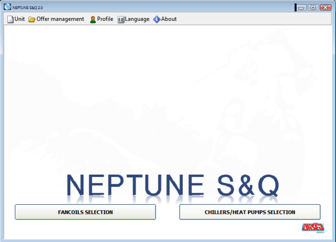The height and width of the screenshot is (242, 336).
Task: Click the blue info diamond icon beside About
Action: pyautogui.click(x=157, y=19)
